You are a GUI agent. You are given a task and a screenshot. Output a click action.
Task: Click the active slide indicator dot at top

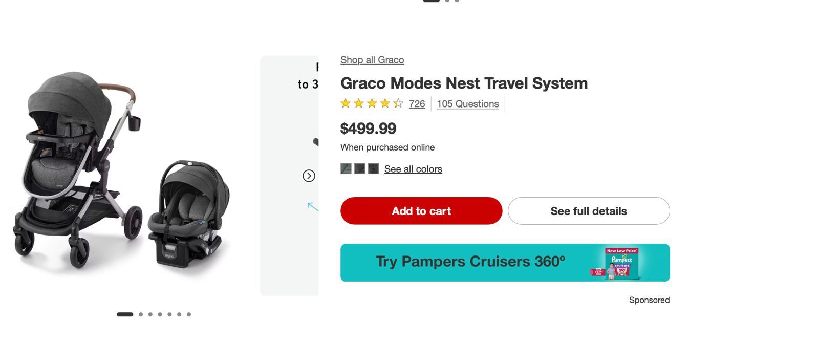click(430, 0)
